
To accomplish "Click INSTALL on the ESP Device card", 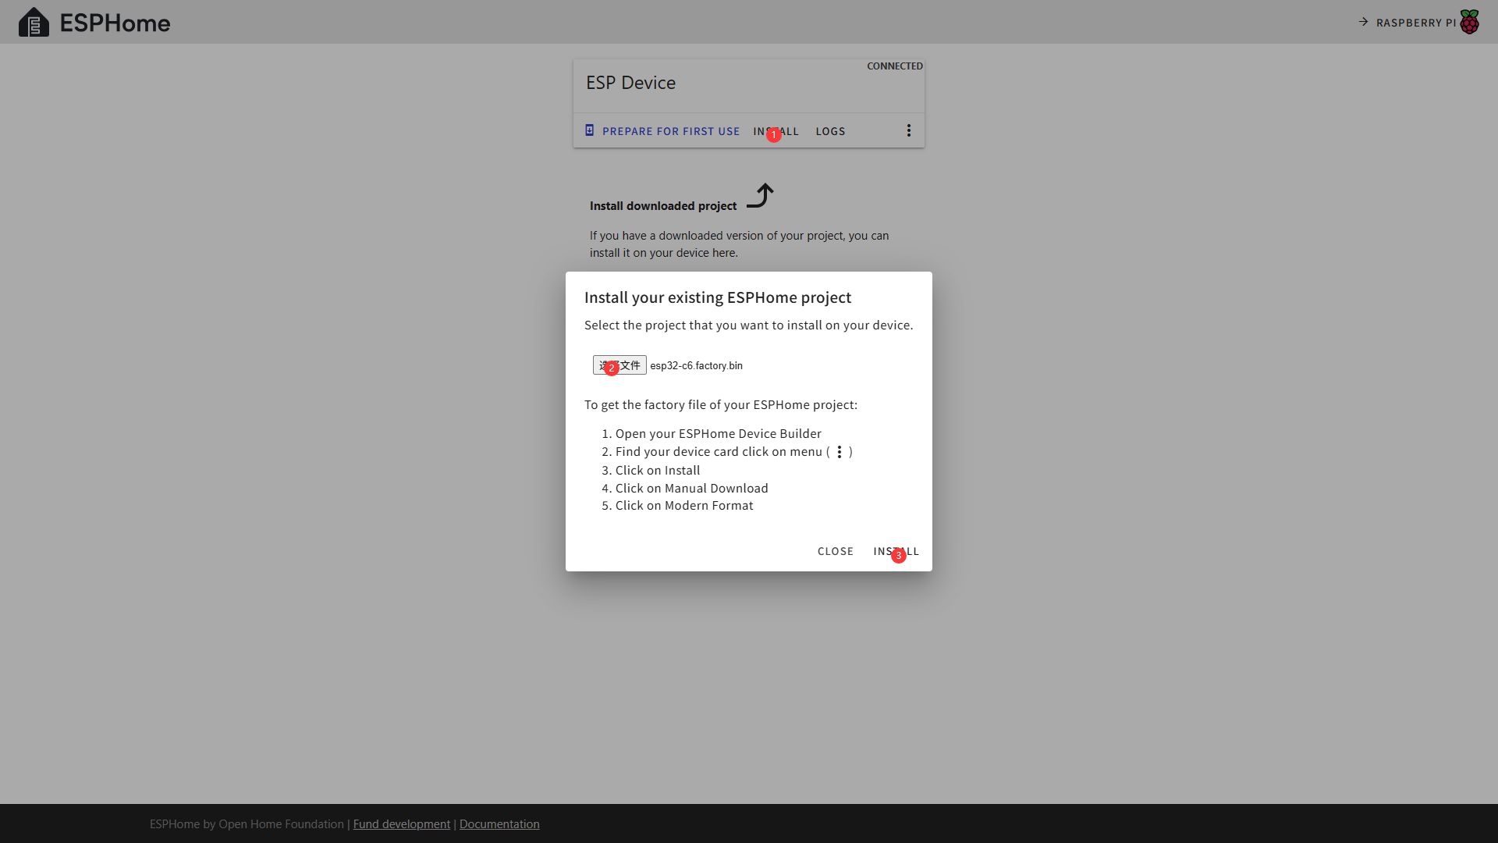I will pyautogui.click(x=776, y=131).
